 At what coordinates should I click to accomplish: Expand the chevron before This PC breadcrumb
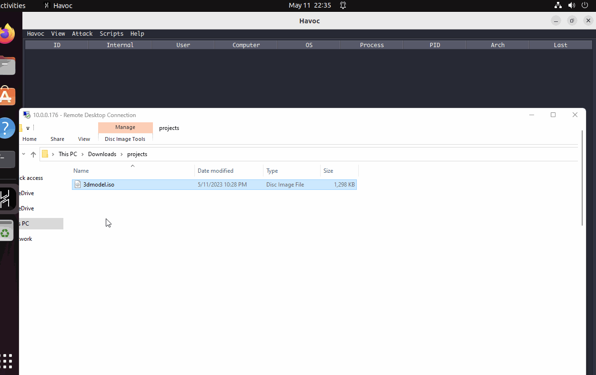[53, 154]
